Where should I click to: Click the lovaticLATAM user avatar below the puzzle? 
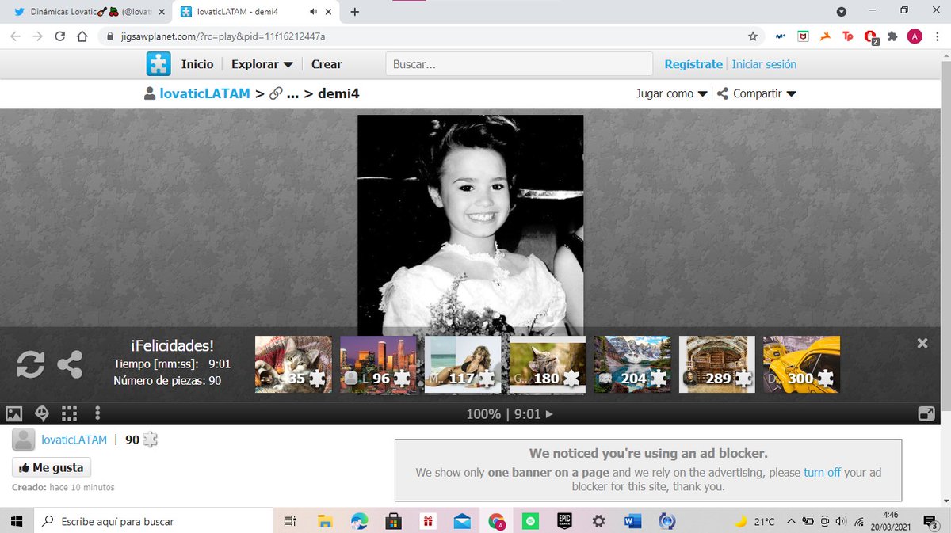coord(24,440)
